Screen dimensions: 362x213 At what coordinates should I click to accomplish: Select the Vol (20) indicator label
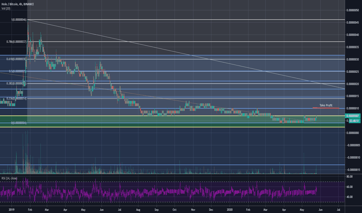(6, 9)
